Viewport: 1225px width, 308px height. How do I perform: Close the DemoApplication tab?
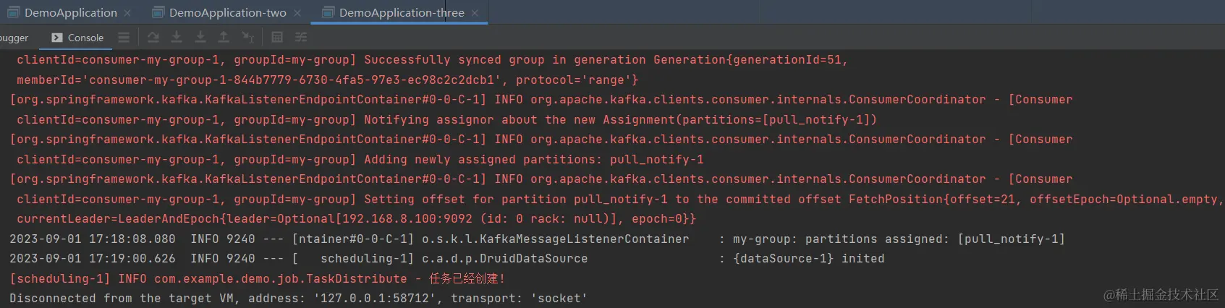click(128, 13)
